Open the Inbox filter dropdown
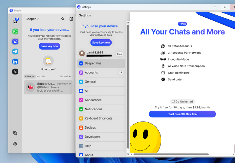Screen dimensions: 235x163 (x=30, y=77)
